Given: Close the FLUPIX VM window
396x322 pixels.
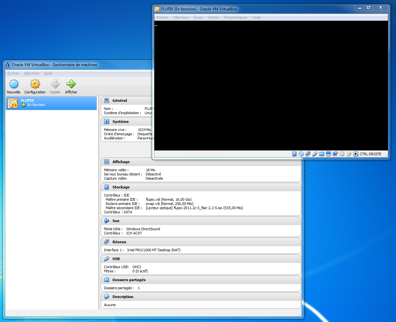Looking at the screenshot, I should 381,8.
